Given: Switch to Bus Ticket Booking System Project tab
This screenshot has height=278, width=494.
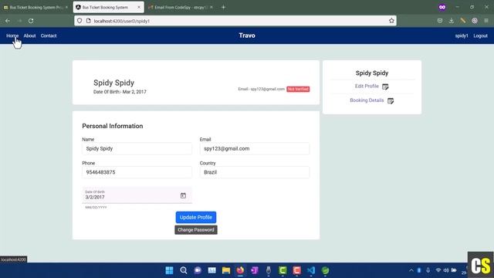Looking at the screenshot, I should point(36,7).
